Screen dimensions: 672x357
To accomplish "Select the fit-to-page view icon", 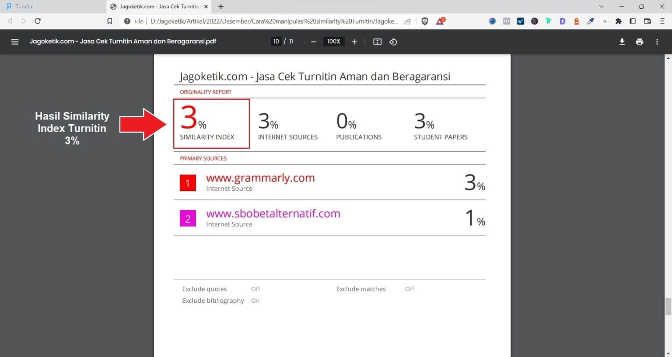I will point(377,42).
